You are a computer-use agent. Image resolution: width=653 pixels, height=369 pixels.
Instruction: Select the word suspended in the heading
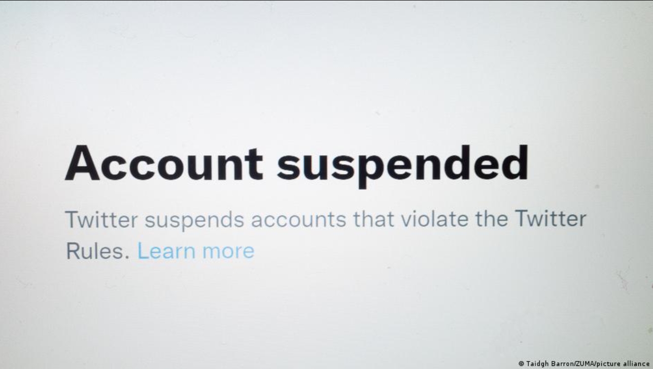[x=402, y=165]
